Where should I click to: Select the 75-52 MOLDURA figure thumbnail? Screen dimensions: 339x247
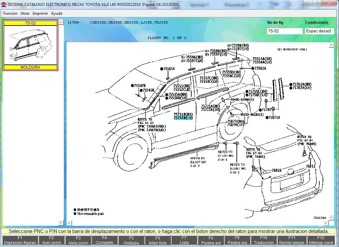(x=30, y=45)
